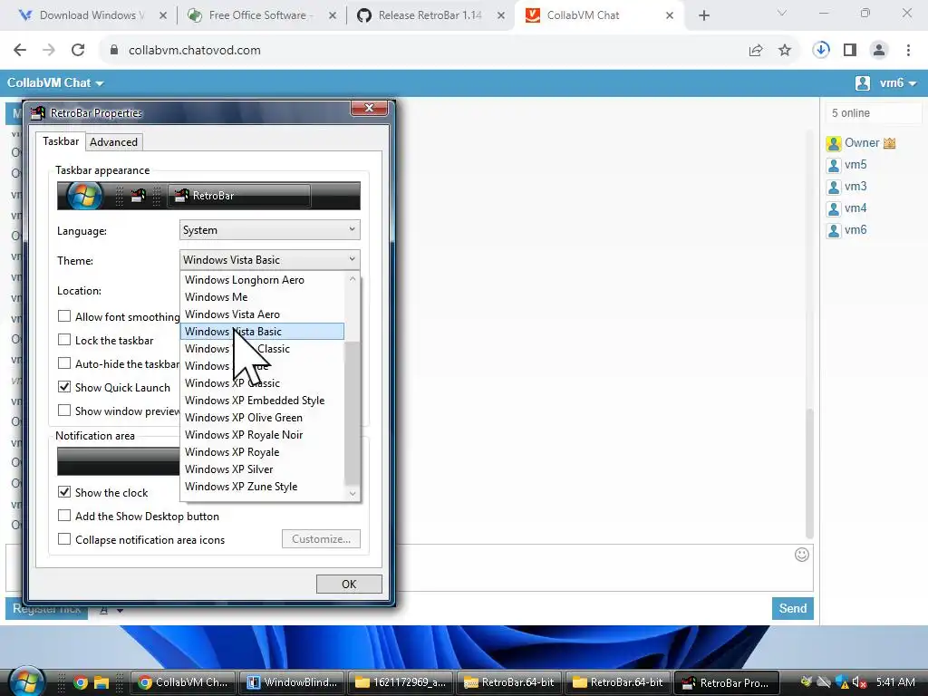Switch to Taskbar tab
This screenshot has width=928, height=696.
click(61, 141)
